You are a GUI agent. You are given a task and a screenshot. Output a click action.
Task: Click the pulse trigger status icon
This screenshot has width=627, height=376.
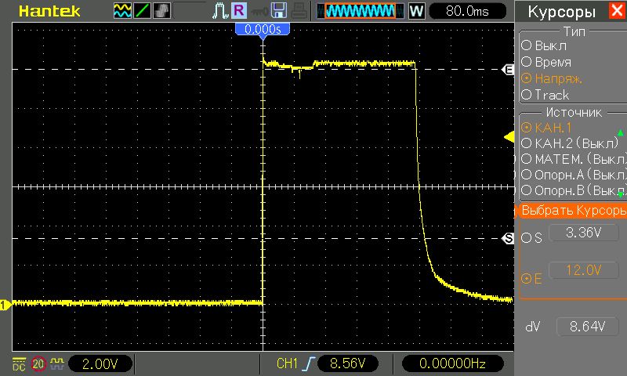219,11
